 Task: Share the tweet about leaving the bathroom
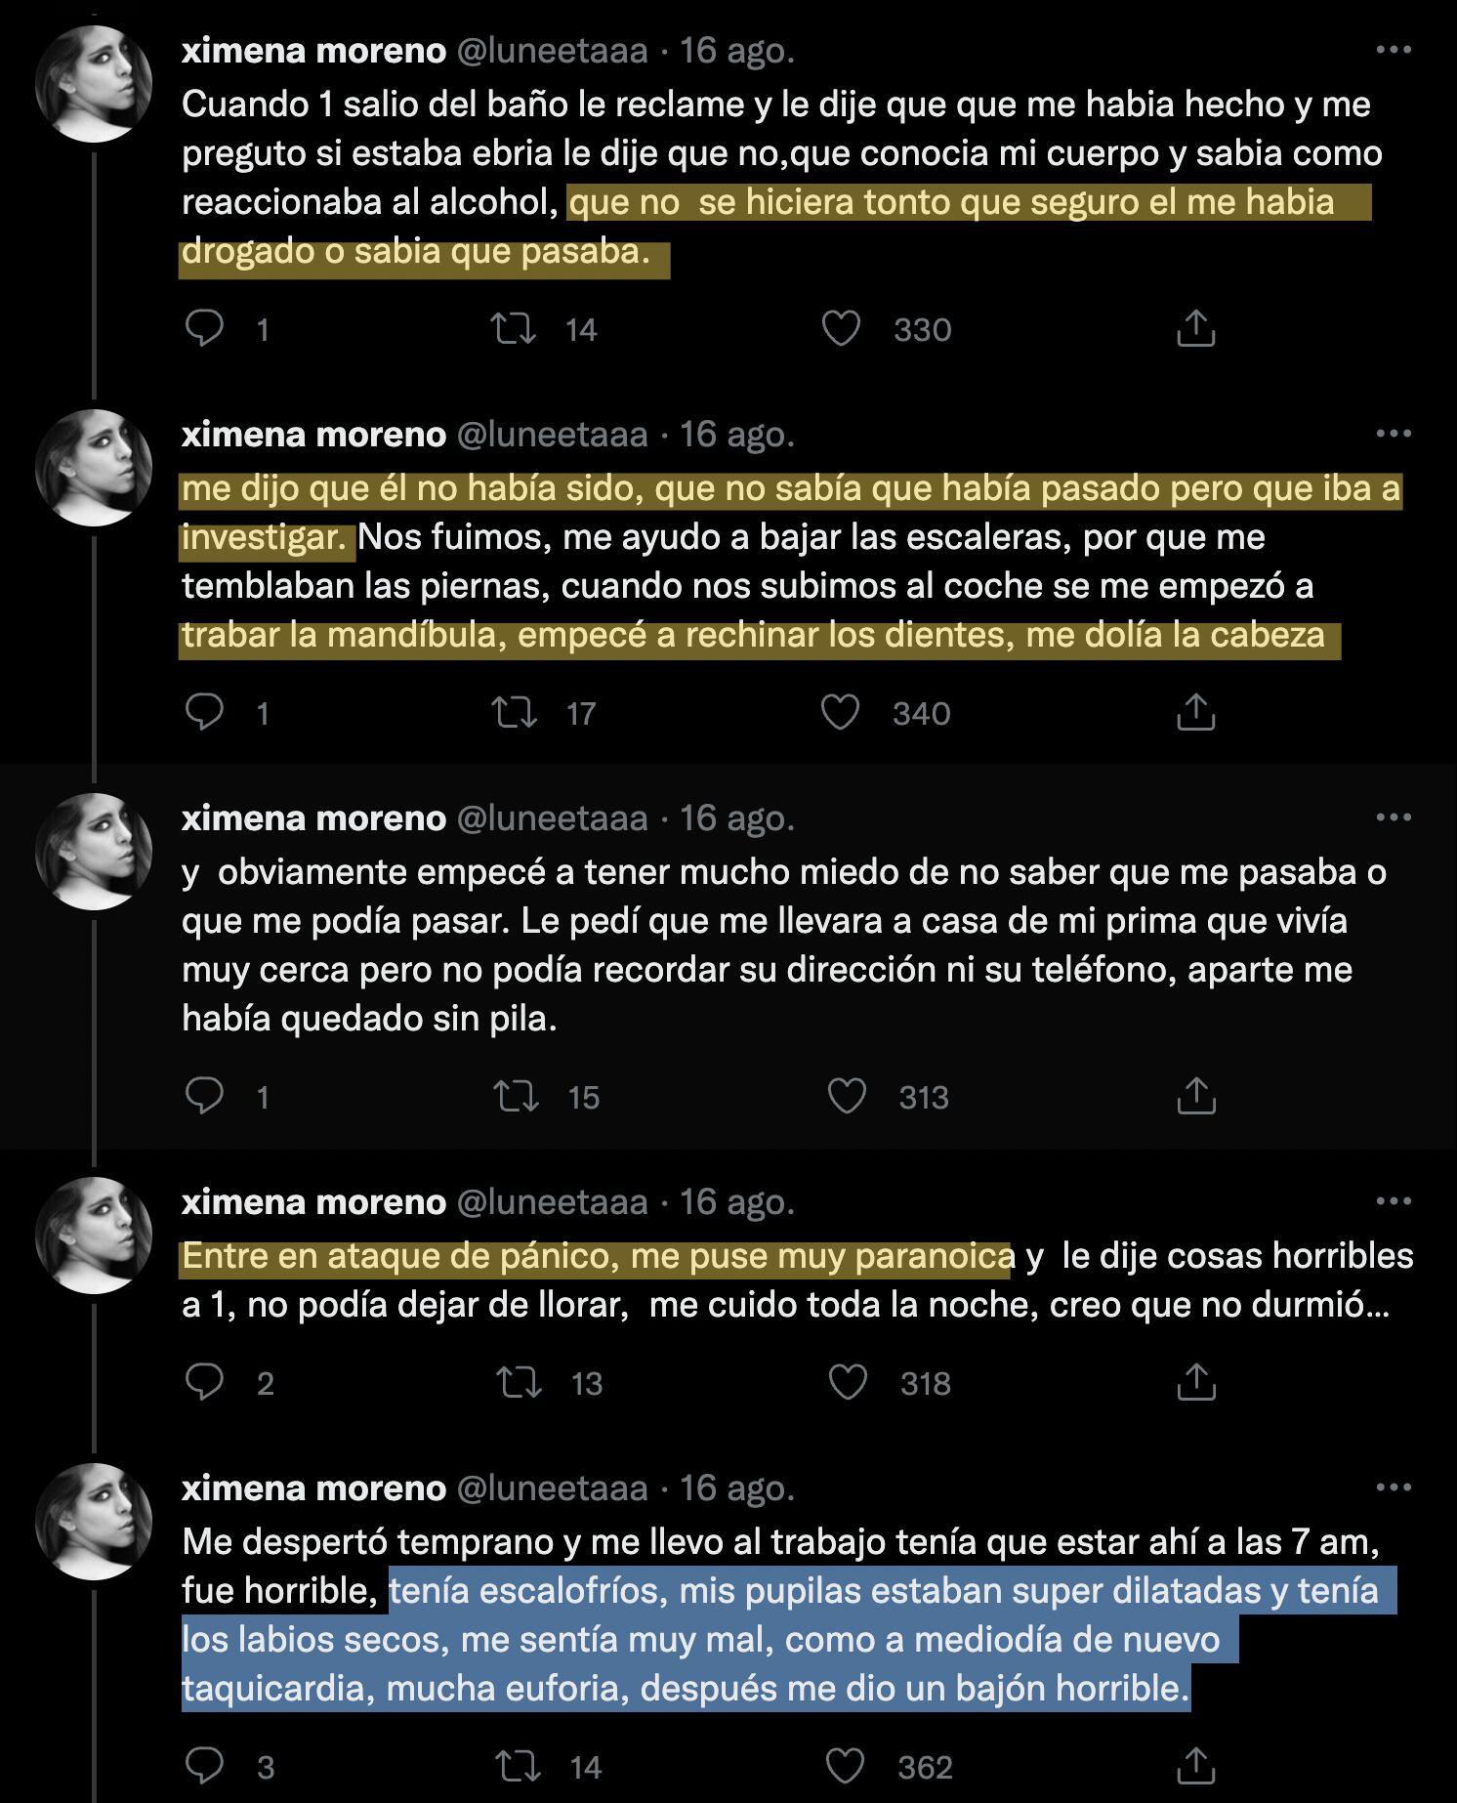click(x=1195, y=329)
